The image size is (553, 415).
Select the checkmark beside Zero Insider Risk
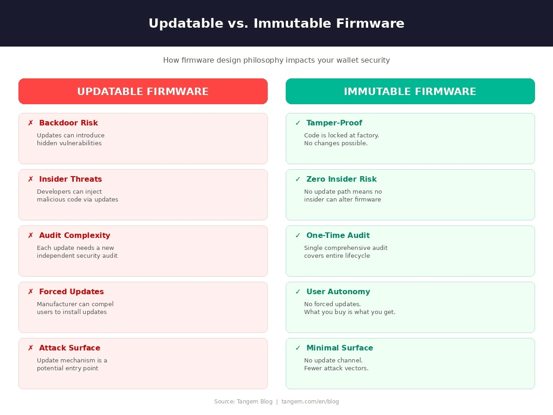coord(298,179)
